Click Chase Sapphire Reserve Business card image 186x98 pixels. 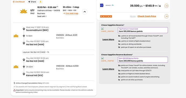click(x=107, y=59)
